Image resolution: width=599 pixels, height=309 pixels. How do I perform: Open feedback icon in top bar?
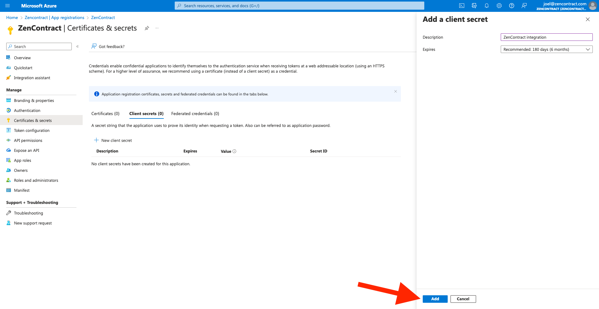click(524, 6)
